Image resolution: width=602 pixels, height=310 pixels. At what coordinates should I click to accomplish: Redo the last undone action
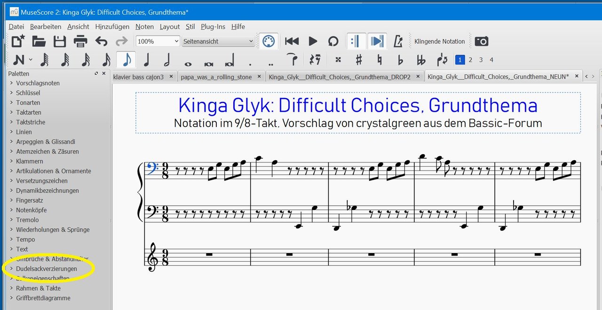point(122,41)
